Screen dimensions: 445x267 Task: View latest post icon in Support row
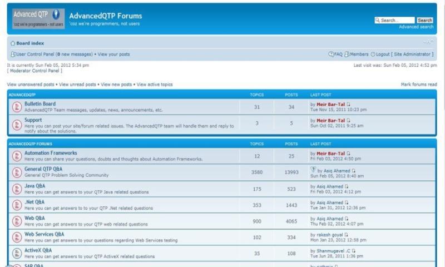coord(349,121)
